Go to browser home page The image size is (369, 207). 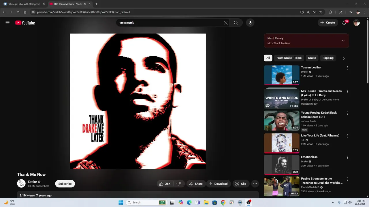(25, 12)
